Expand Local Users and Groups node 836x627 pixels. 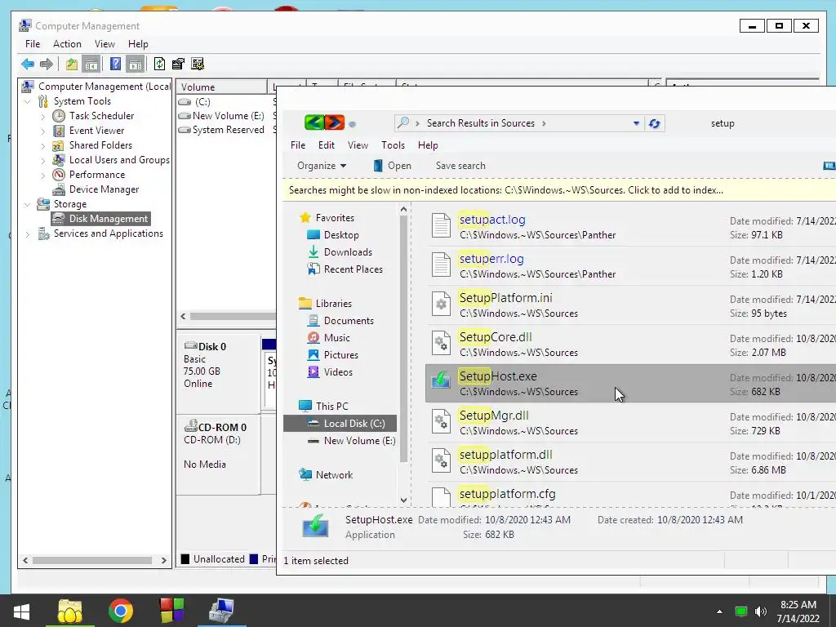tap(43, 160)
